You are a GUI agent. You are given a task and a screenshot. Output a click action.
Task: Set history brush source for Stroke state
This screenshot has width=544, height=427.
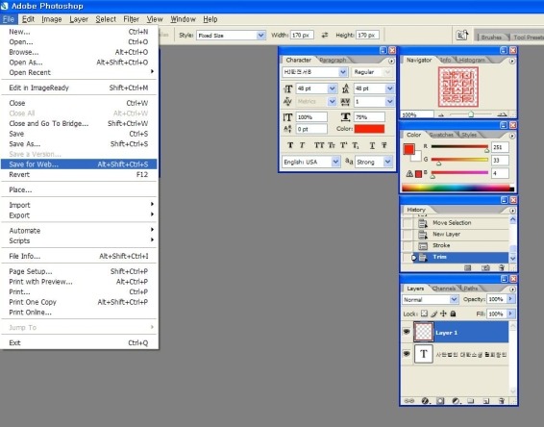pyautogui.click(x=408, y=246)
